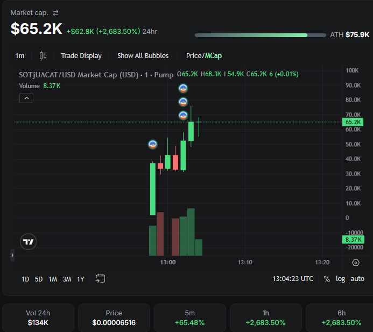
Task: Switch between Price and MCap view
Action: [204, 56]
